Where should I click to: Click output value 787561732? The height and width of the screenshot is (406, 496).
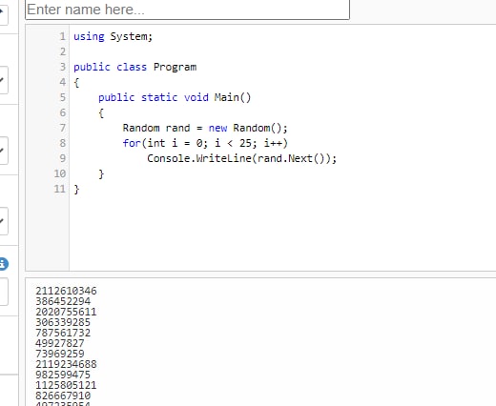(63, 333)
